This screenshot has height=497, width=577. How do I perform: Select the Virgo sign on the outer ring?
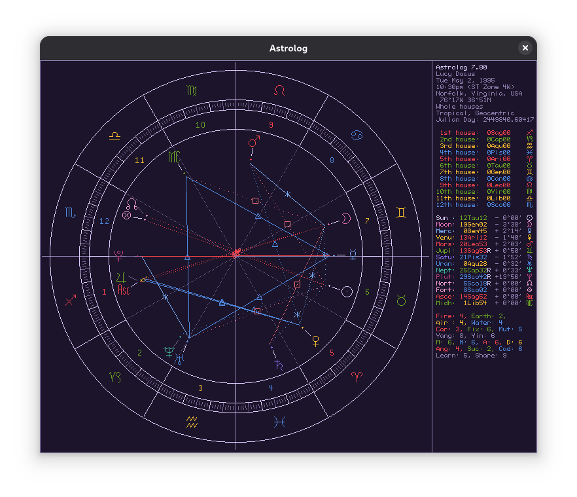pos(191,90)
